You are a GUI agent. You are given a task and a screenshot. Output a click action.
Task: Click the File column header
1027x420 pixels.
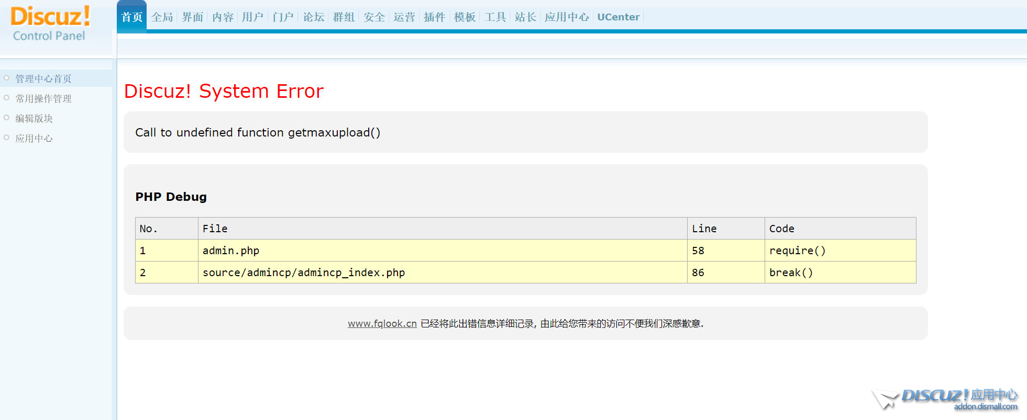click(443, 229)
